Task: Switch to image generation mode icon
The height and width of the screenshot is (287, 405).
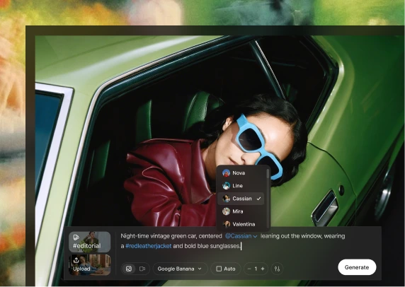Action: [x=129, y=269]
